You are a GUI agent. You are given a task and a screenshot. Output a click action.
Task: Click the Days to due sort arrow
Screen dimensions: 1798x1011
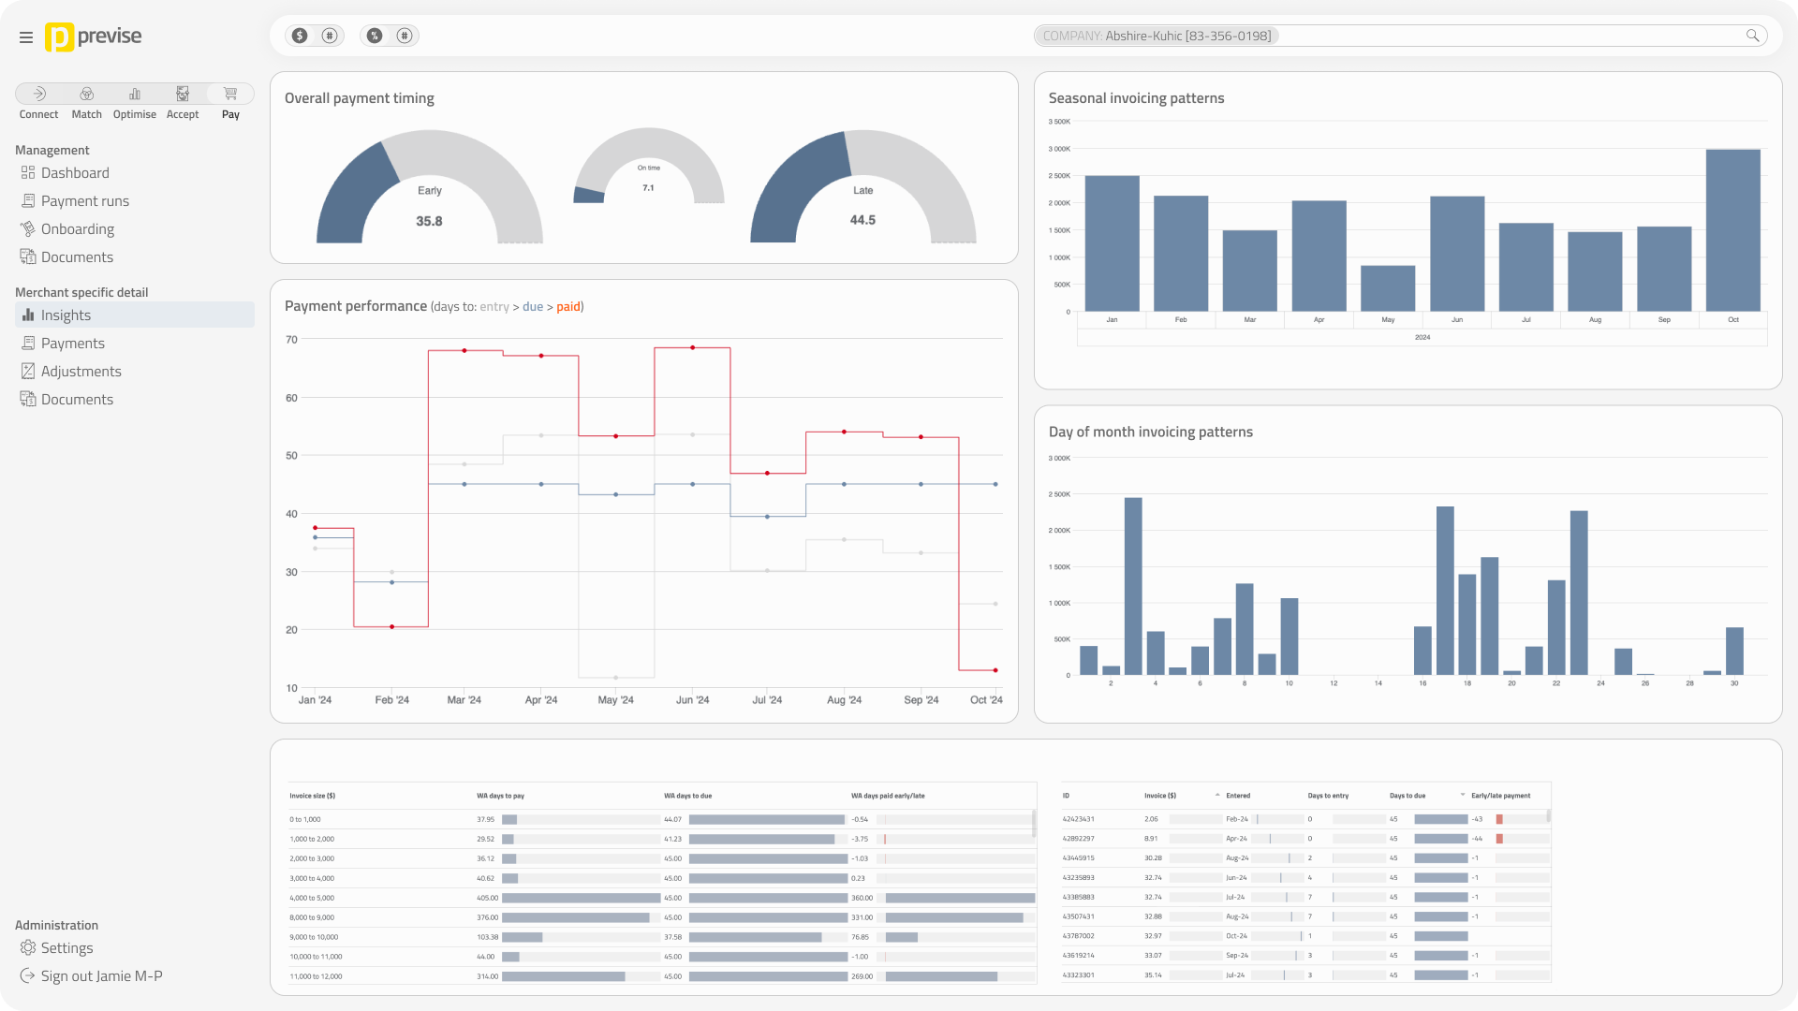(1463, 796)
